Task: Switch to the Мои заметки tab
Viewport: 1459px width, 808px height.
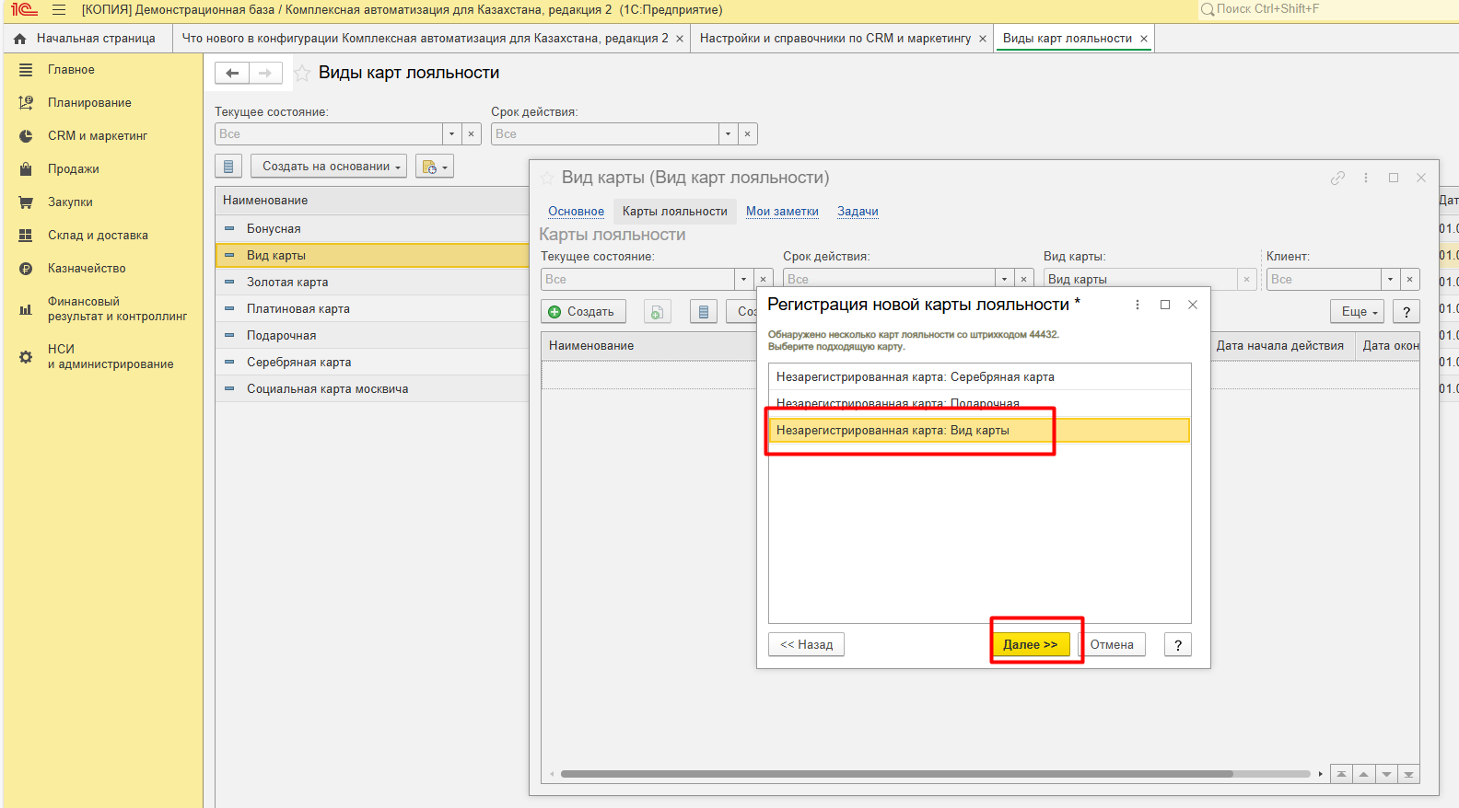Action: pos(782,212)
